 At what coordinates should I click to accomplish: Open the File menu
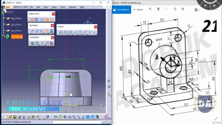(31, 7)
